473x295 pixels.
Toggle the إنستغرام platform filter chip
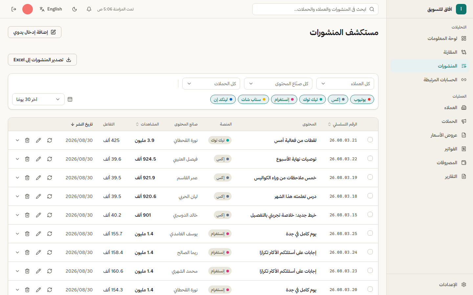284,99
